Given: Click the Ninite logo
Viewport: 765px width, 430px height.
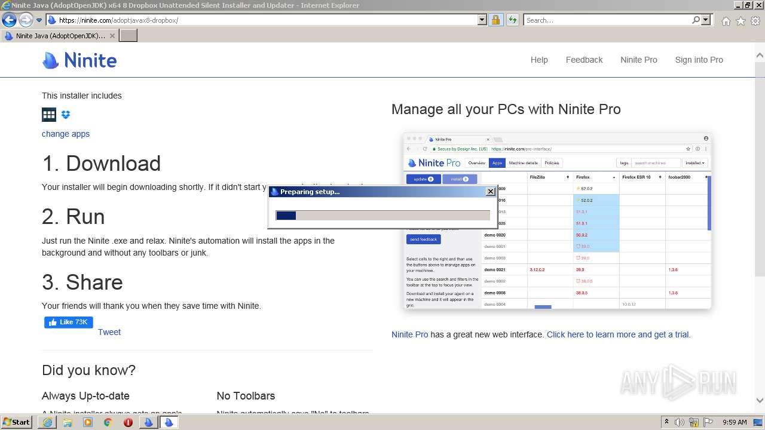Looking at the screenshot, I should click(79, 60).
